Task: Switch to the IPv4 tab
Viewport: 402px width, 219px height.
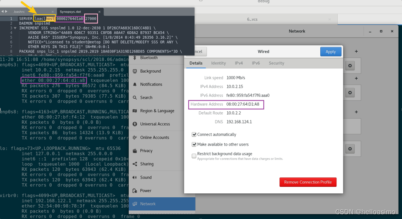Action: (239, 63)
